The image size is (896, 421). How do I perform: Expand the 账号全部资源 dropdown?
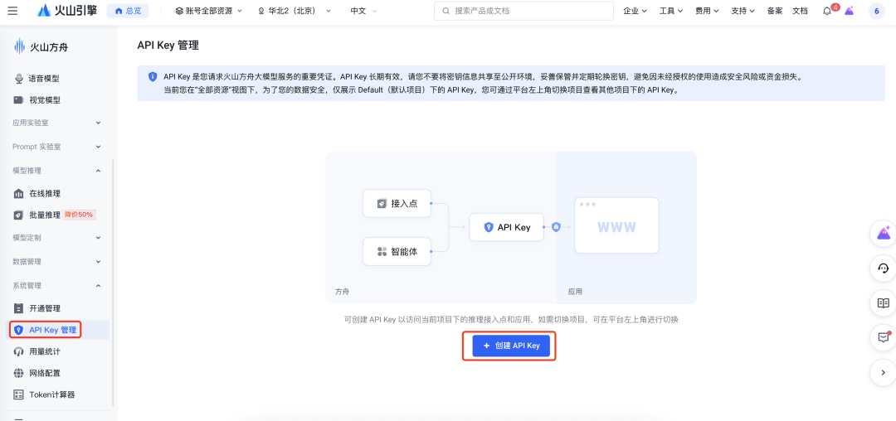(x=208, y=11)
